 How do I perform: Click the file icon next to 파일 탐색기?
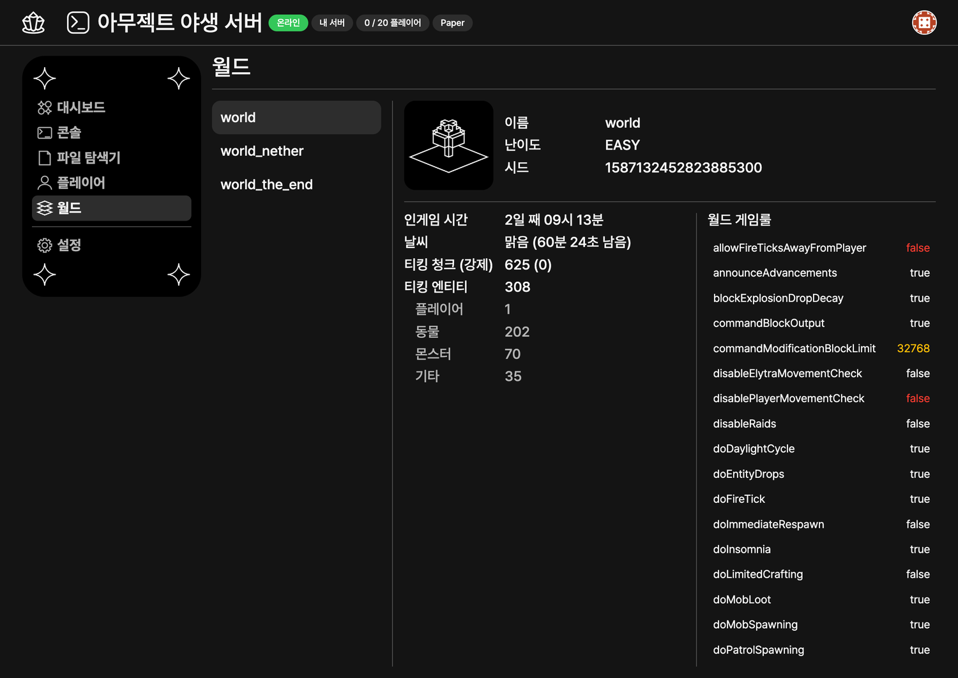(45, 158)
